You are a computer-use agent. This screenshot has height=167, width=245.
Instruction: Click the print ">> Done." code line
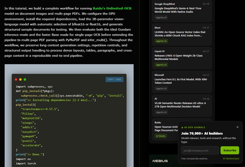click(30, 154)
